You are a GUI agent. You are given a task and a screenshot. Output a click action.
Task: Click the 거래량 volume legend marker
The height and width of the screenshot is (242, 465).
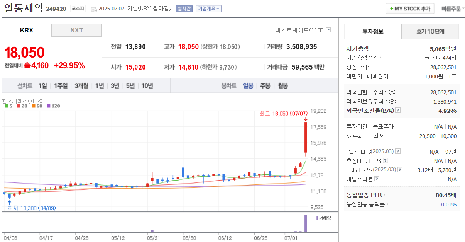tap(317, 218)
